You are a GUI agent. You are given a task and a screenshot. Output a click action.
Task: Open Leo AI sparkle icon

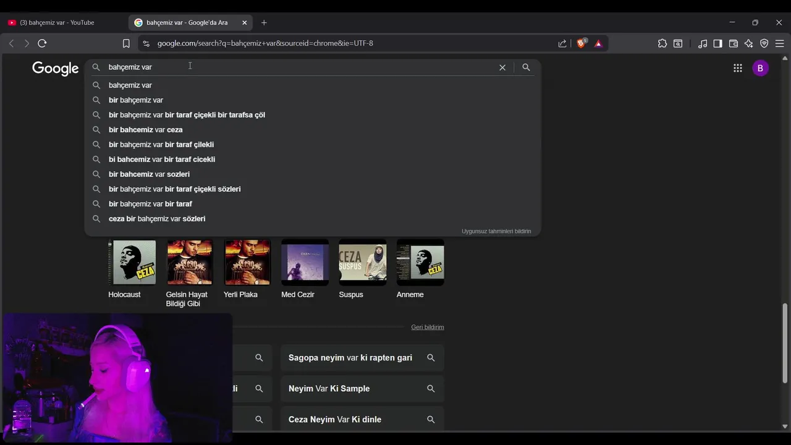click(x=749, y=43)
